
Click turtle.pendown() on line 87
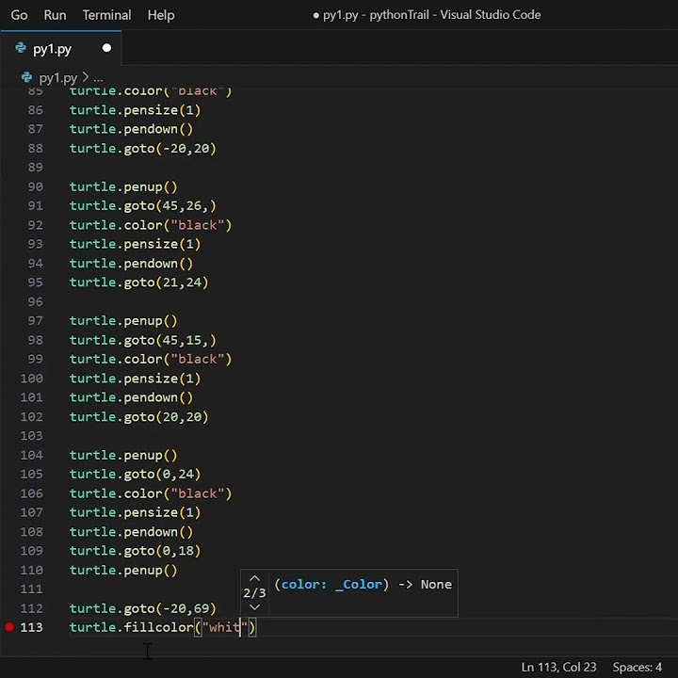point(132,129)
